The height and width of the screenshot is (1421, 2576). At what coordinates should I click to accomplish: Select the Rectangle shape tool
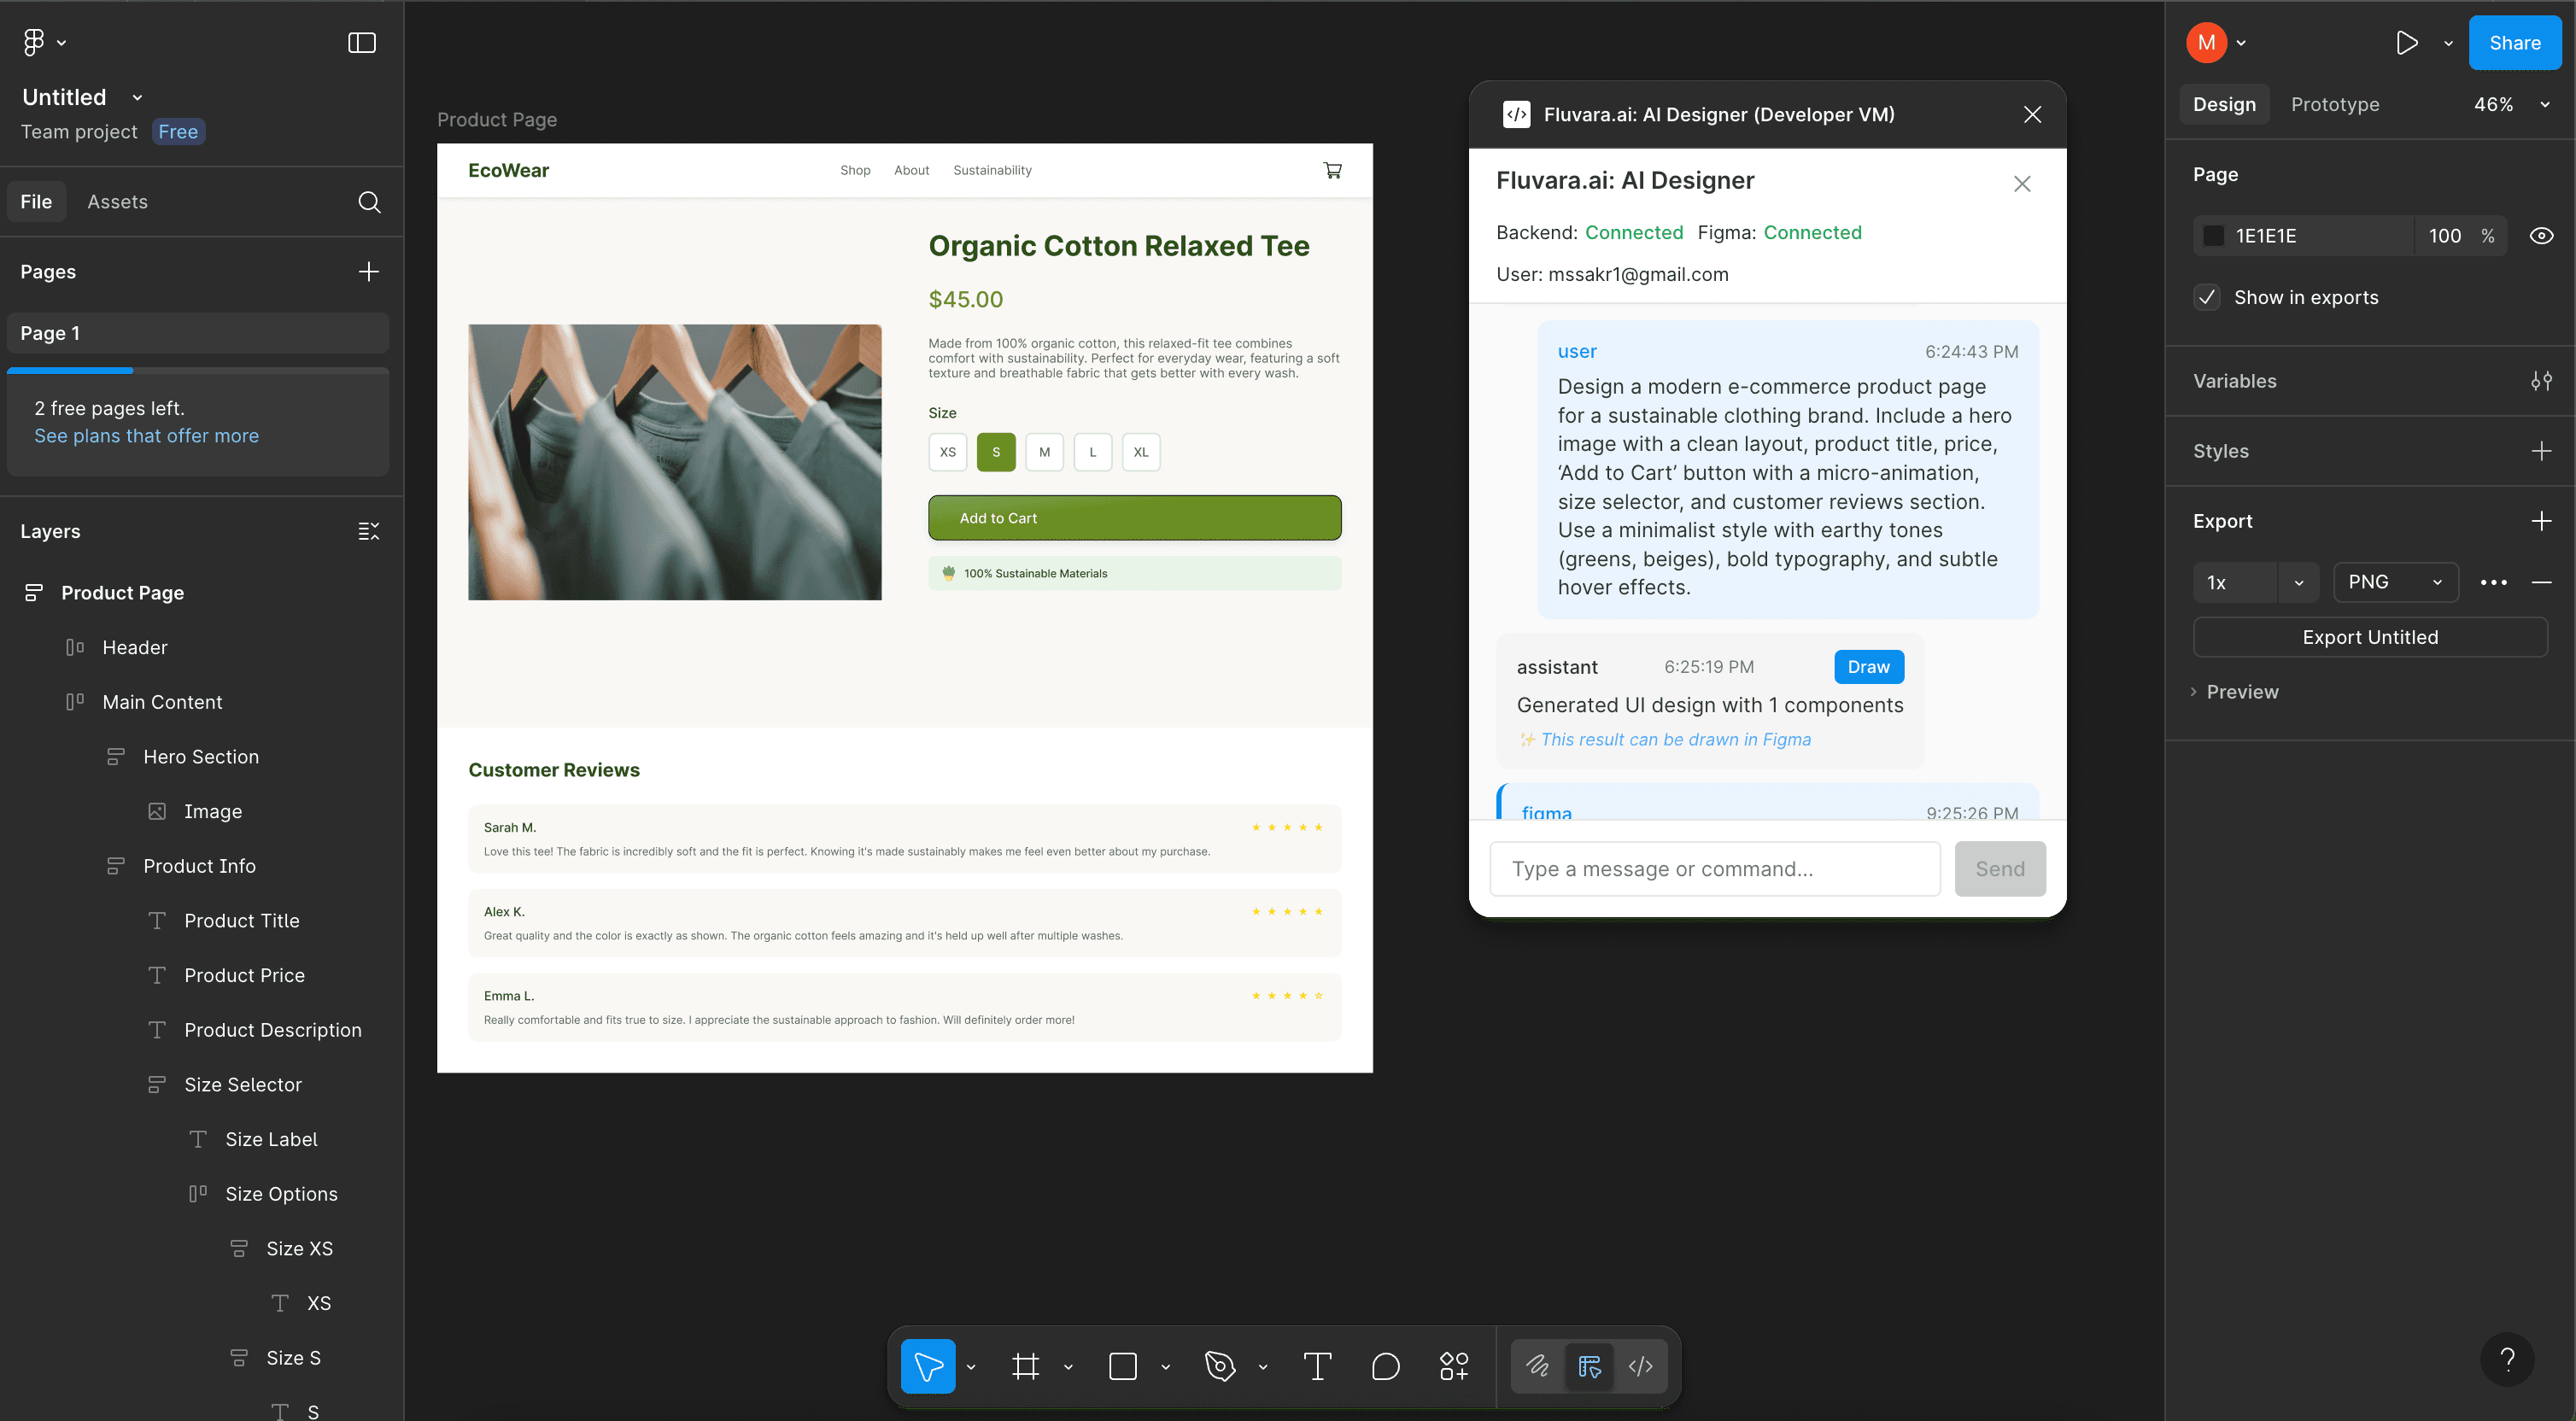pos(1122,1365)
